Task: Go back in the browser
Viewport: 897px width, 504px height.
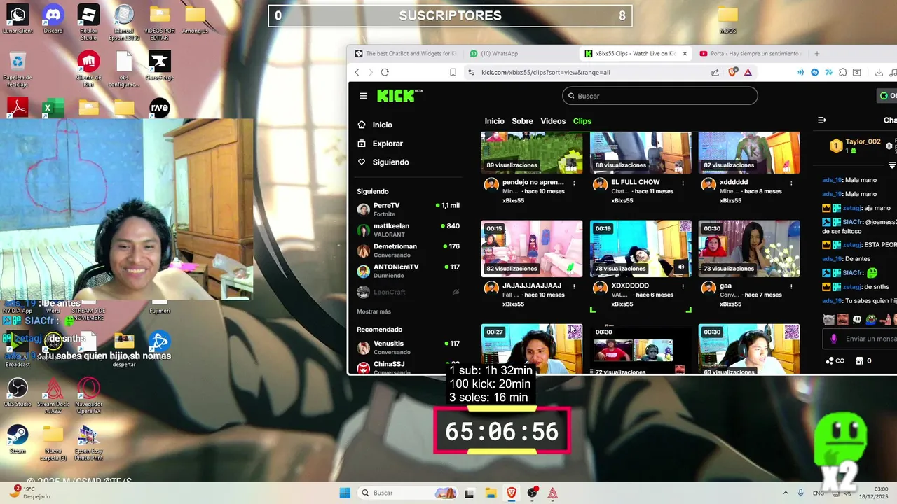Action: point(357,72)
